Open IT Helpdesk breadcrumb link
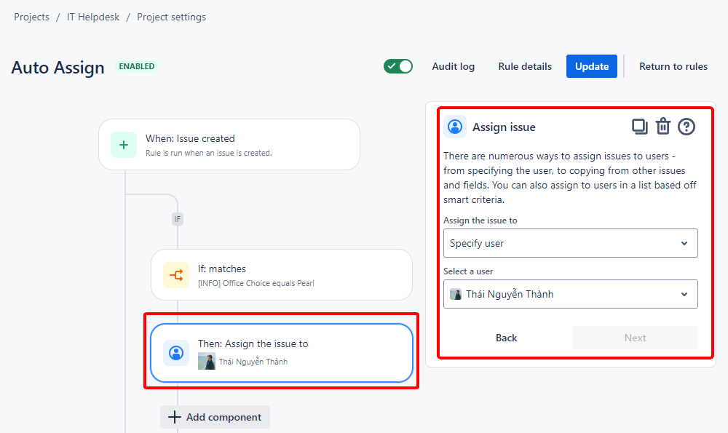The width and height of the screenshot is (728, 433). click(x=93, y=17)
